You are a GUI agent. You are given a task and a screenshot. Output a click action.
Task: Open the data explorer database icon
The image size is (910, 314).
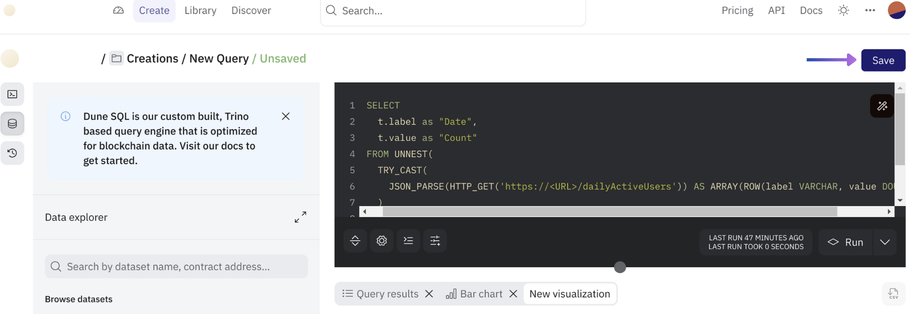13,124
